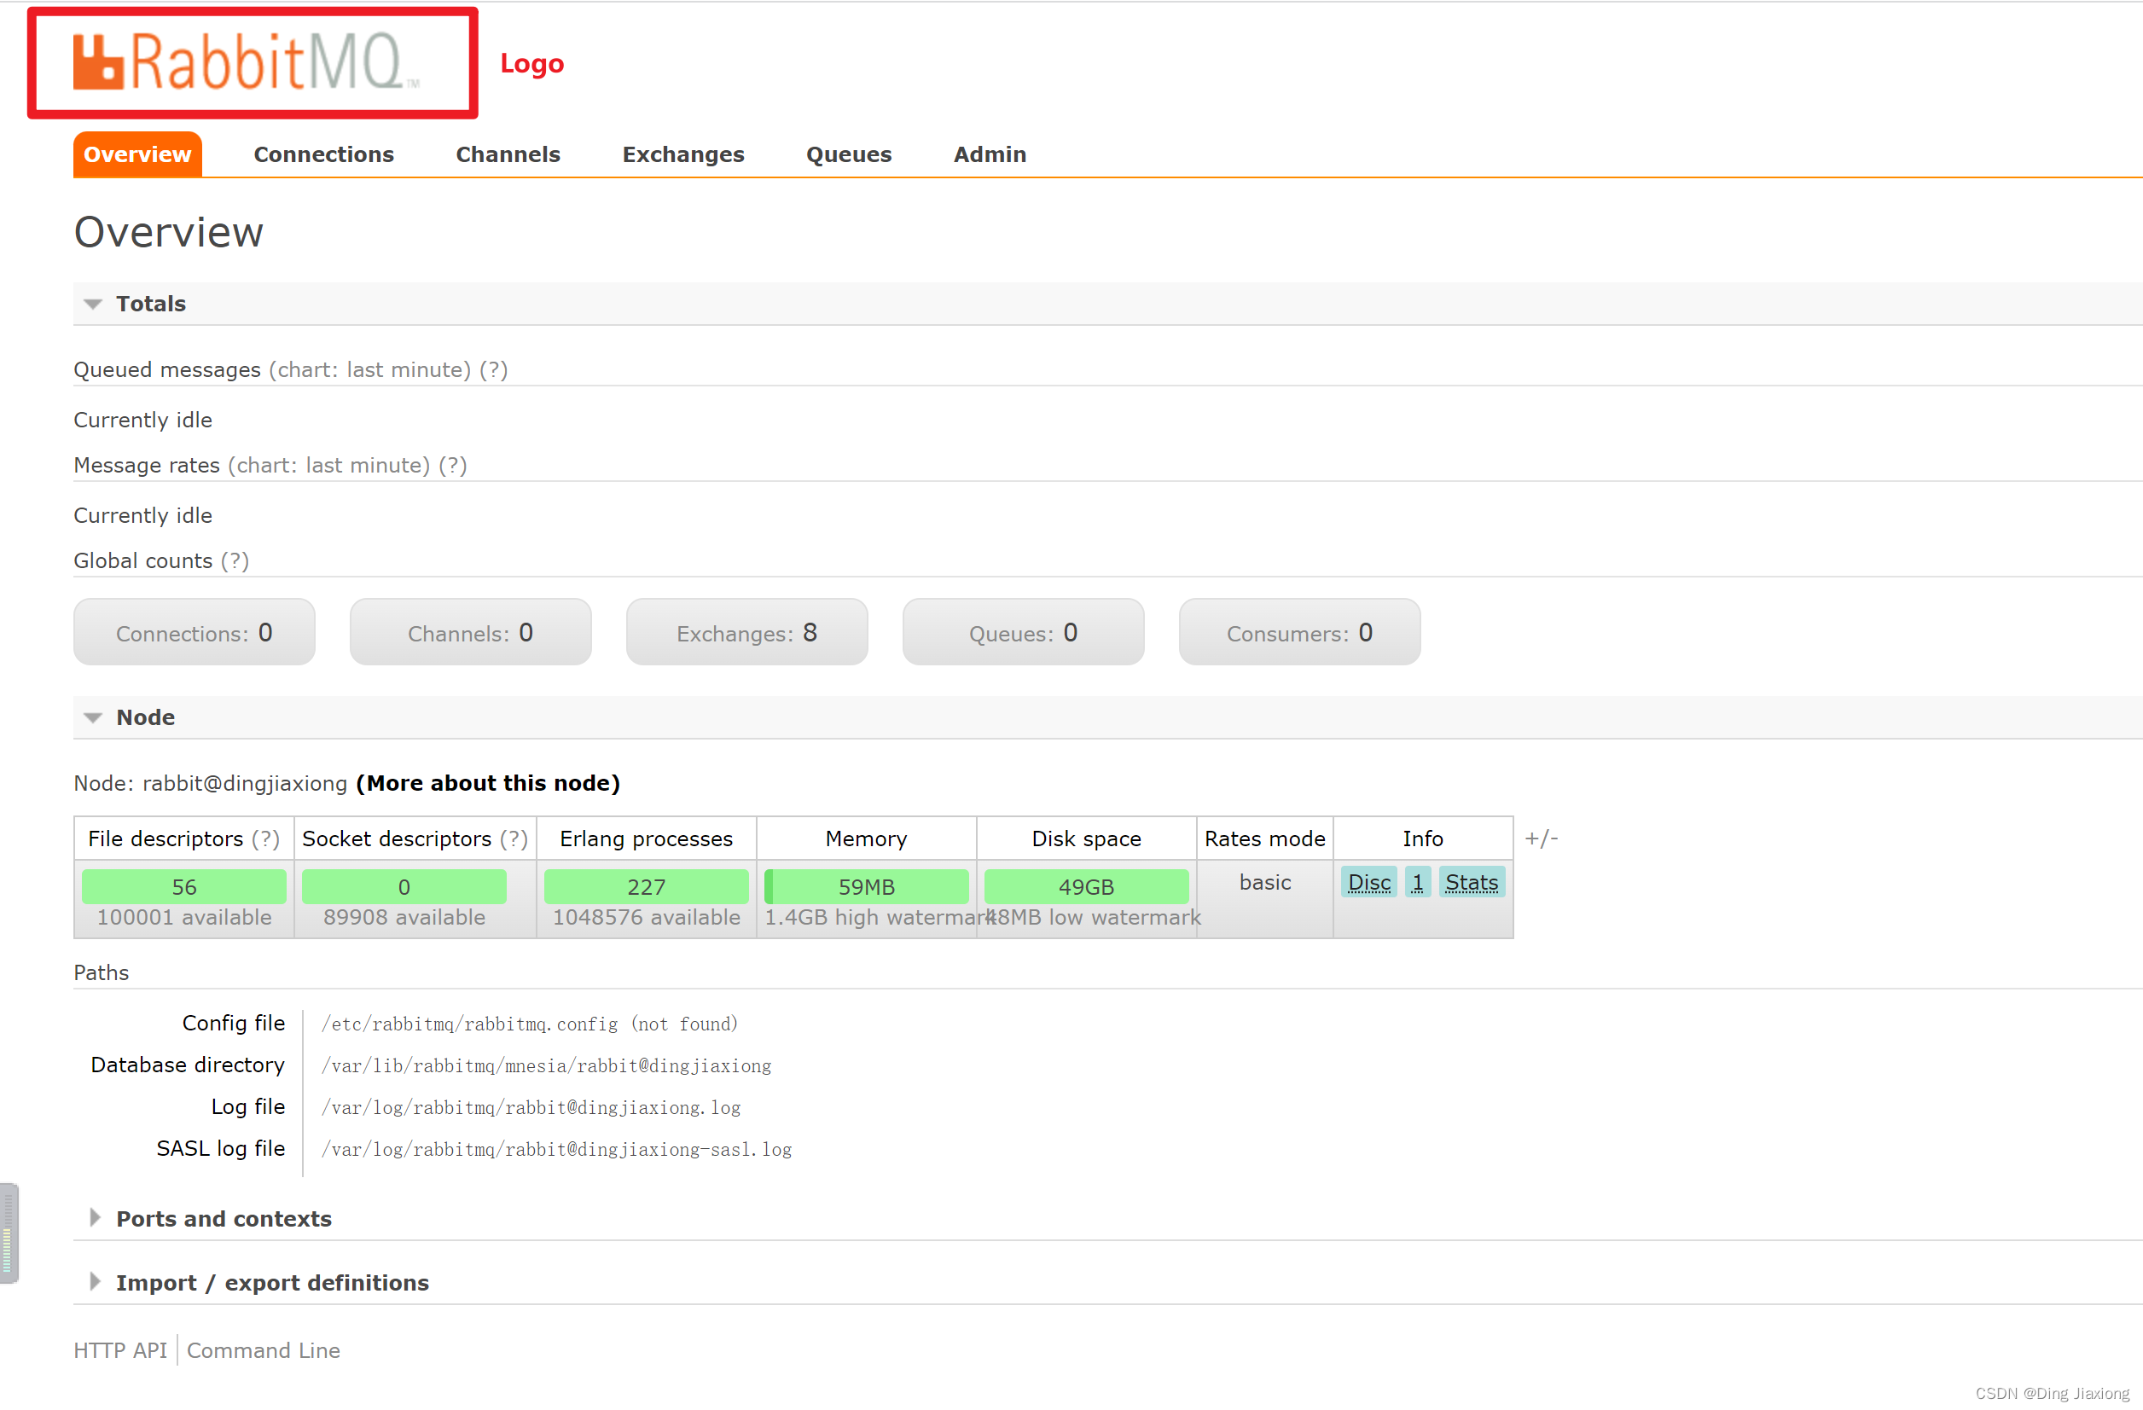Open help for Queued messages
The image size is (2143, 1410).
pyautogui.click(x=493, y=370)
